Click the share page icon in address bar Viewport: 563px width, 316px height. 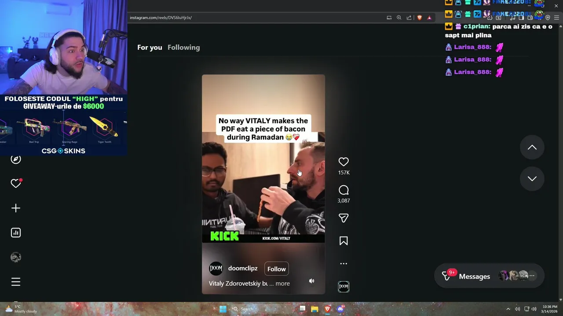tap(409, 18)
